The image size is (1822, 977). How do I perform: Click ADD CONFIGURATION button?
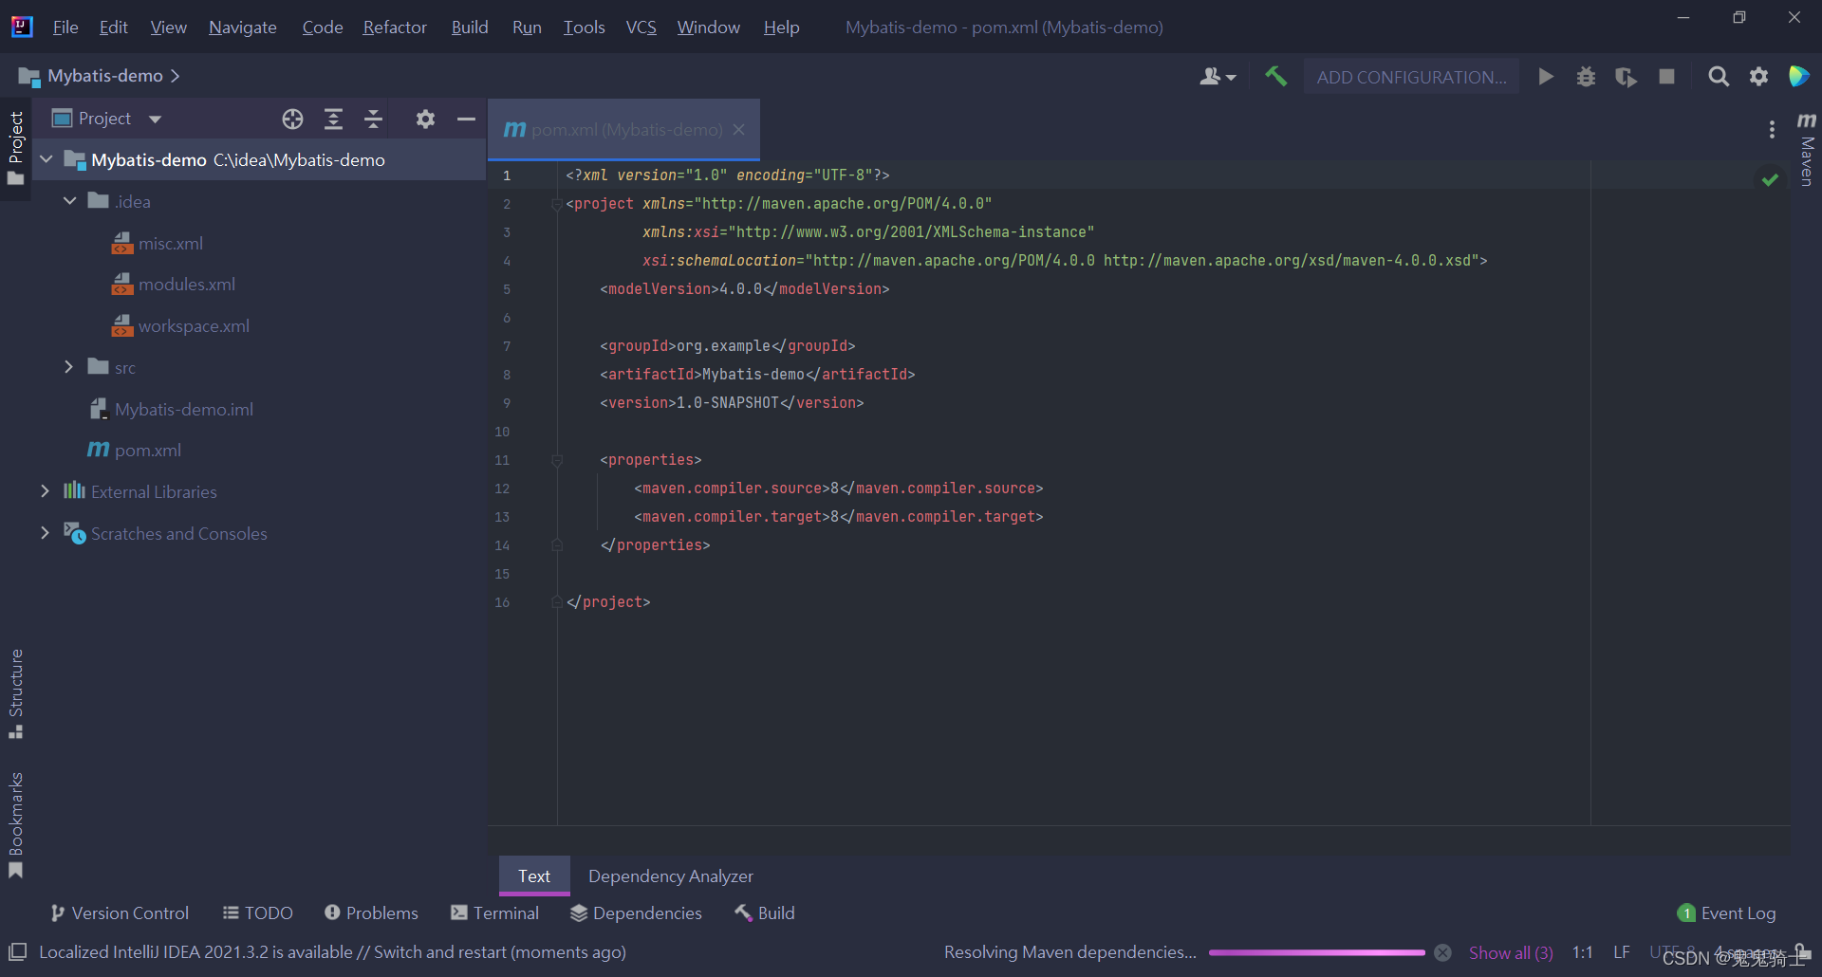(x=1411, y=77)
